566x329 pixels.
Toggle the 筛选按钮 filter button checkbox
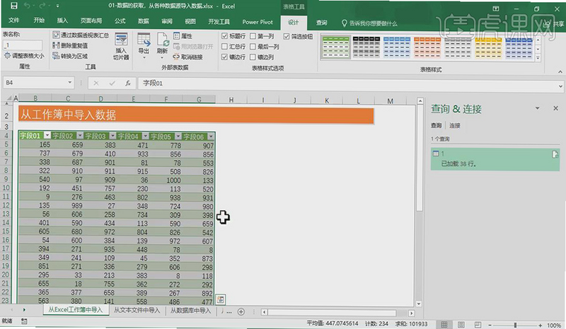(x=287, y=37)
